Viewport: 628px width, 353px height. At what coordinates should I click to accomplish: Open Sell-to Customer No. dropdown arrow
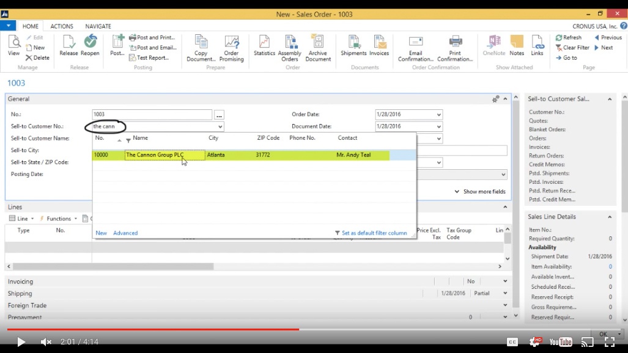tap(220, 126)
